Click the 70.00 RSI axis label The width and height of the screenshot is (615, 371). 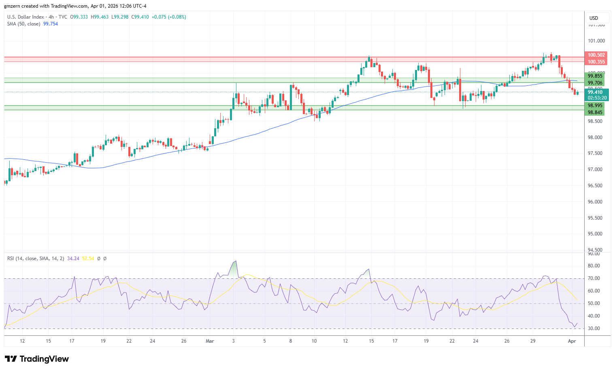tap(594, 278)
